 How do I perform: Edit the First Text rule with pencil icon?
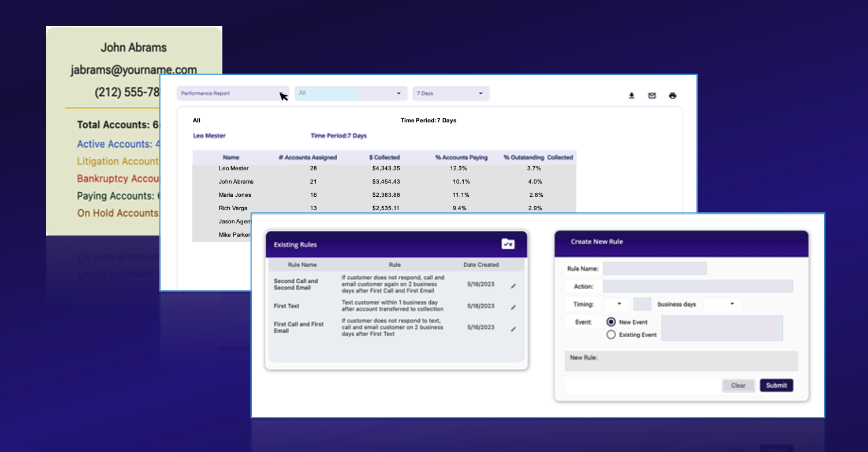point(513,307)
